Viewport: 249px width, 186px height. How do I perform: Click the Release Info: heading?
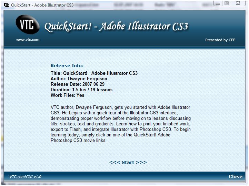point(67,66)
